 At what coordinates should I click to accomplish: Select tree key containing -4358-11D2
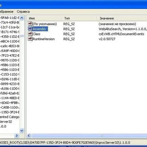pyautogui.click(x=9, y=37)
